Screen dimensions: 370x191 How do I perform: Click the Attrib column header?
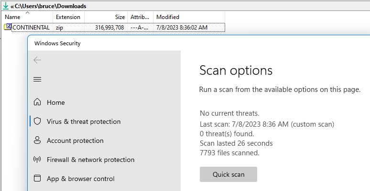(x=140, y=17)
